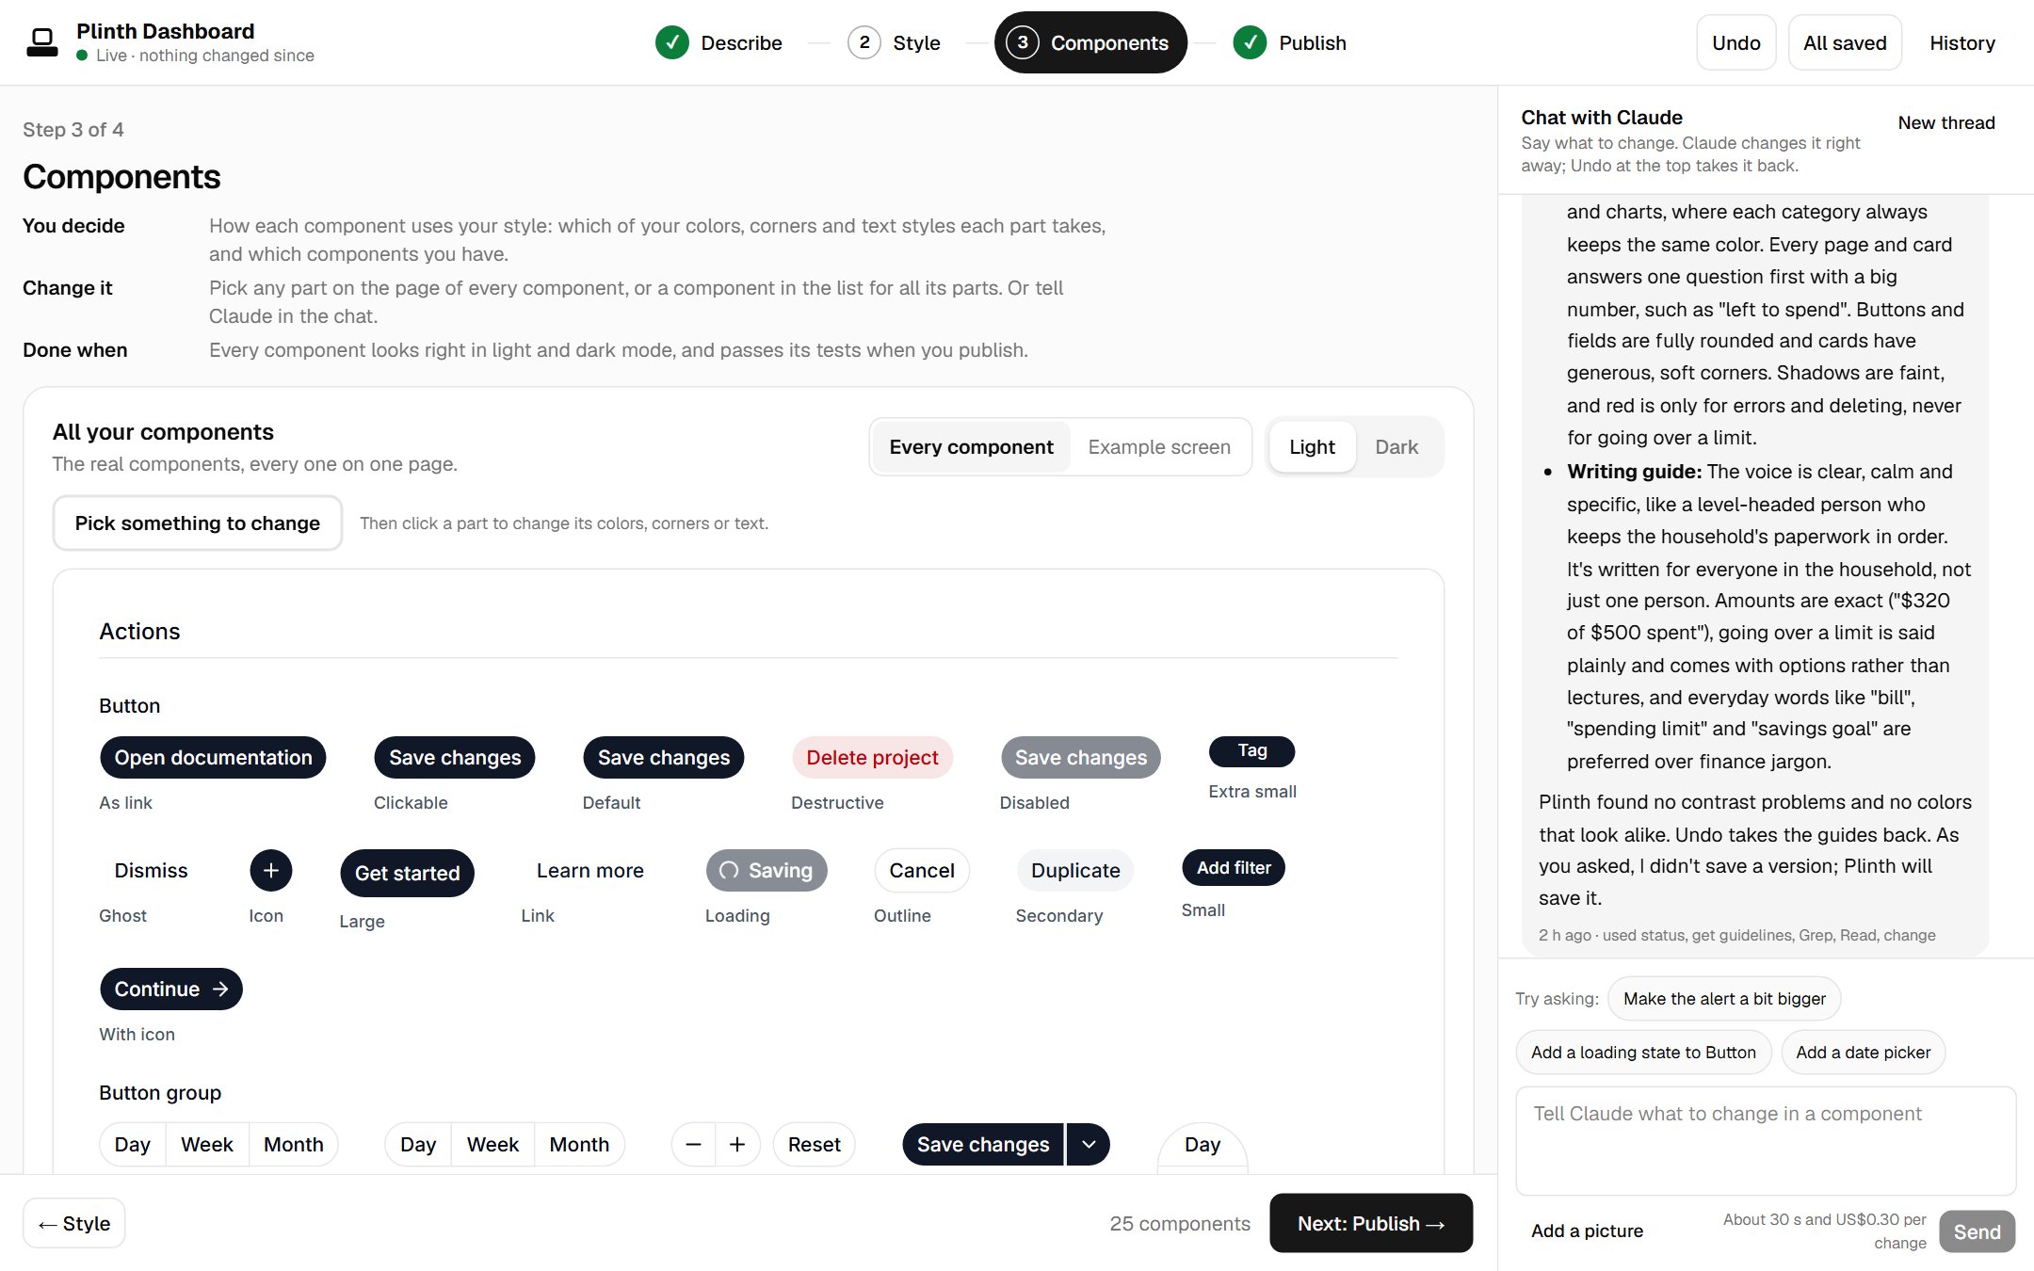Click the Send button
Screen dimensions: 2034x1271
pos(1977,1231)
